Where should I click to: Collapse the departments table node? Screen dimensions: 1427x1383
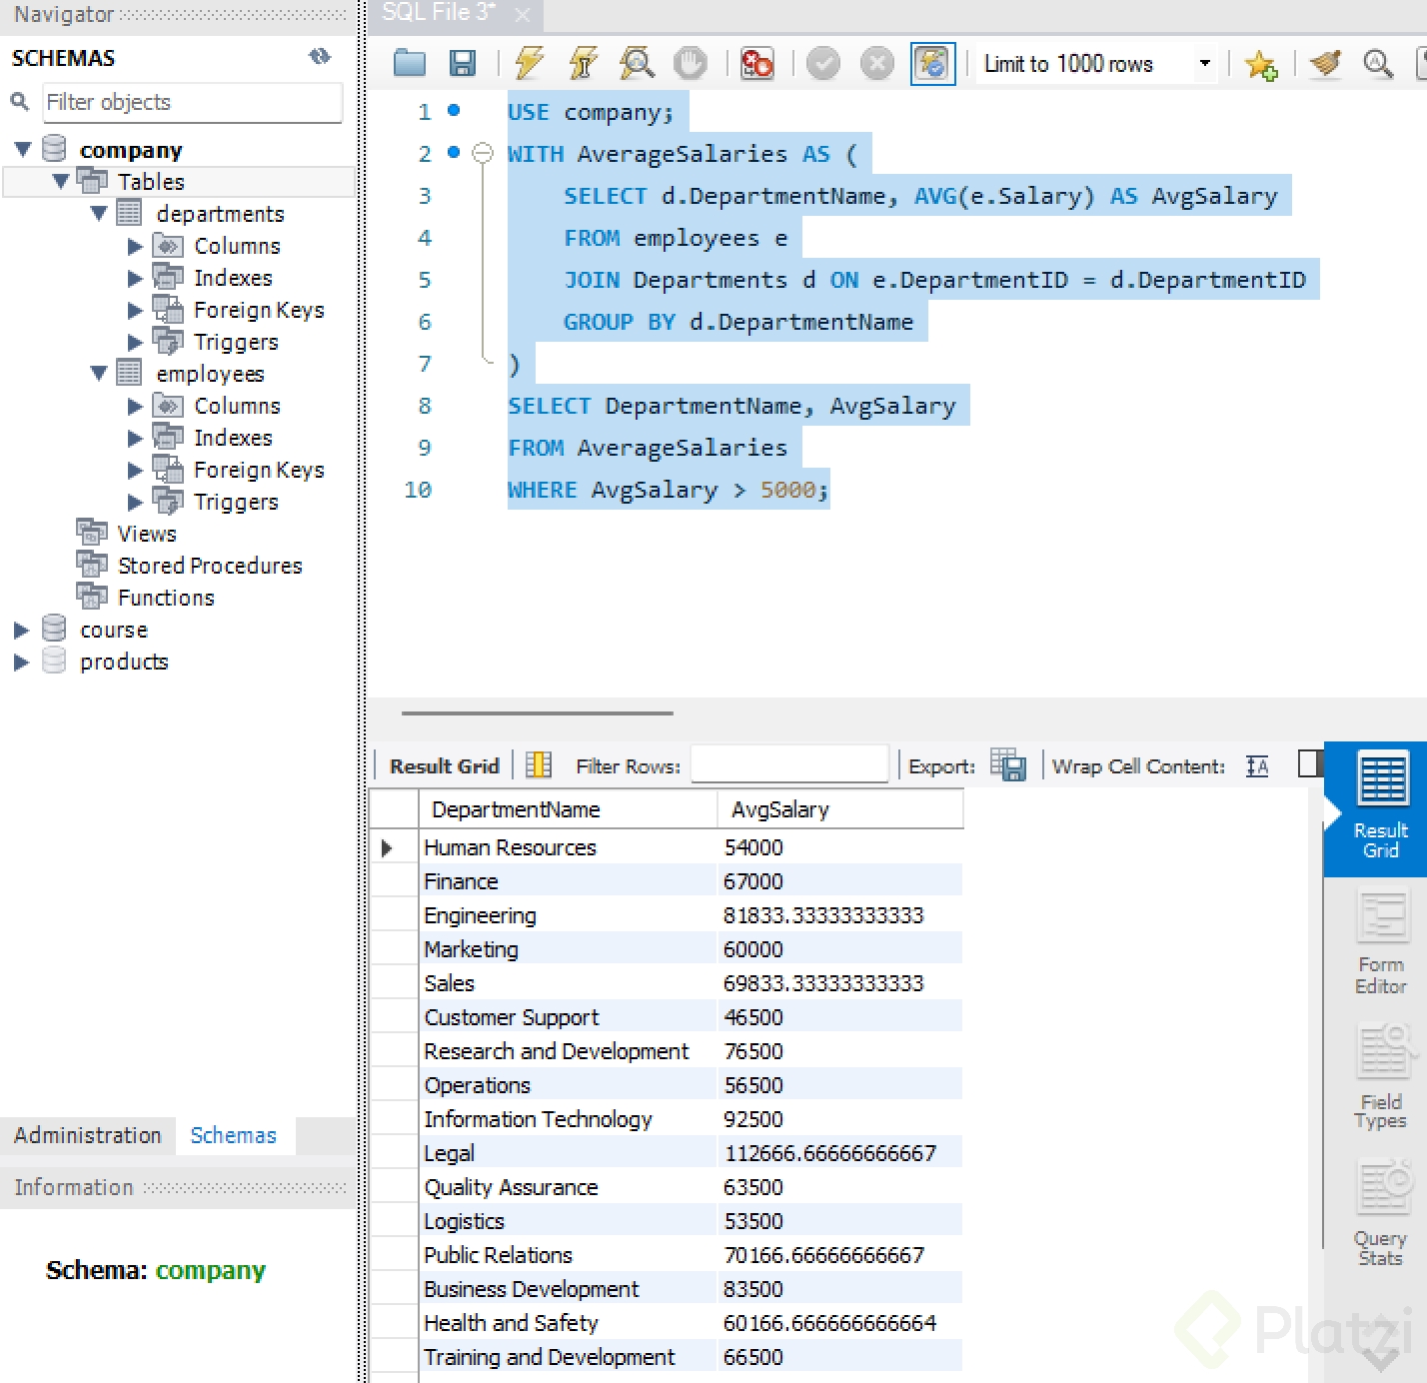coord(98,213)
